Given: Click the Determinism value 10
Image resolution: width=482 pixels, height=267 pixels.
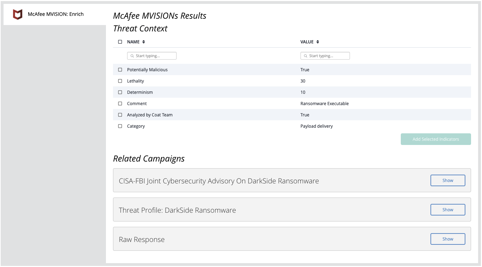Looking at the screenshot, I should (303, 92).
